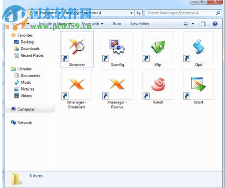The height and width of the screenshot is (188, 225).
Task: Open the Videos library
Action: point(23,96)
